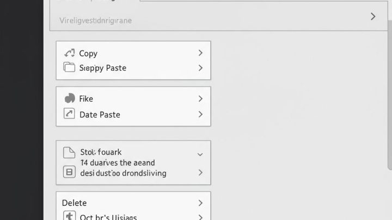Open the Date Paste submenu chevron
The width and height of the screenshot is (392, 220).
point(200,115)
